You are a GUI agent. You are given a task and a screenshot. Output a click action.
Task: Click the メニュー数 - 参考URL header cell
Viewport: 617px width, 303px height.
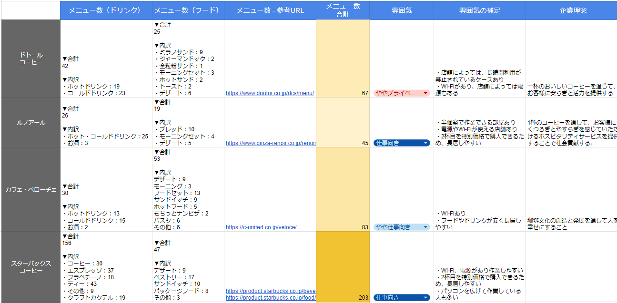(x=270, y=10)
